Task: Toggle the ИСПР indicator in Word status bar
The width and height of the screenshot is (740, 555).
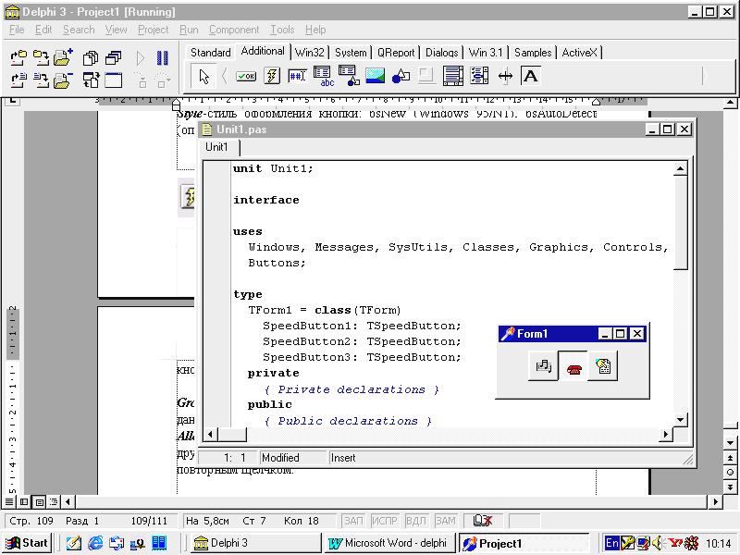Action: (384, 521)
